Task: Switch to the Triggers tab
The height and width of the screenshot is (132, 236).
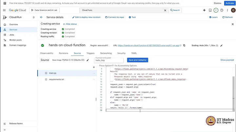Action: (90, 53)
